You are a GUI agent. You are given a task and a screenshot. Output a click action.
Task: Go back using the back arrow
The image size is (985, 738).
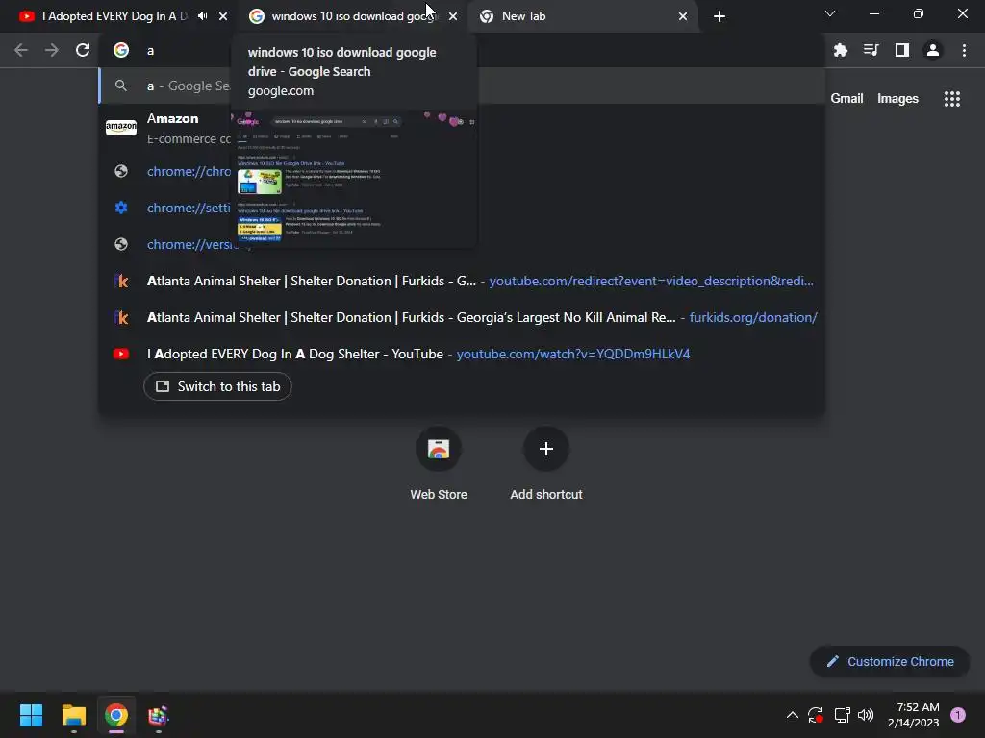[x=21, y=50]
